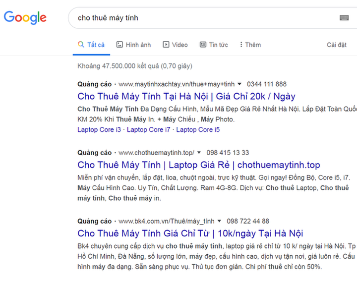Click the Hình ảnh image icon
Screen dimensions: 357x282
click(119, 45)
